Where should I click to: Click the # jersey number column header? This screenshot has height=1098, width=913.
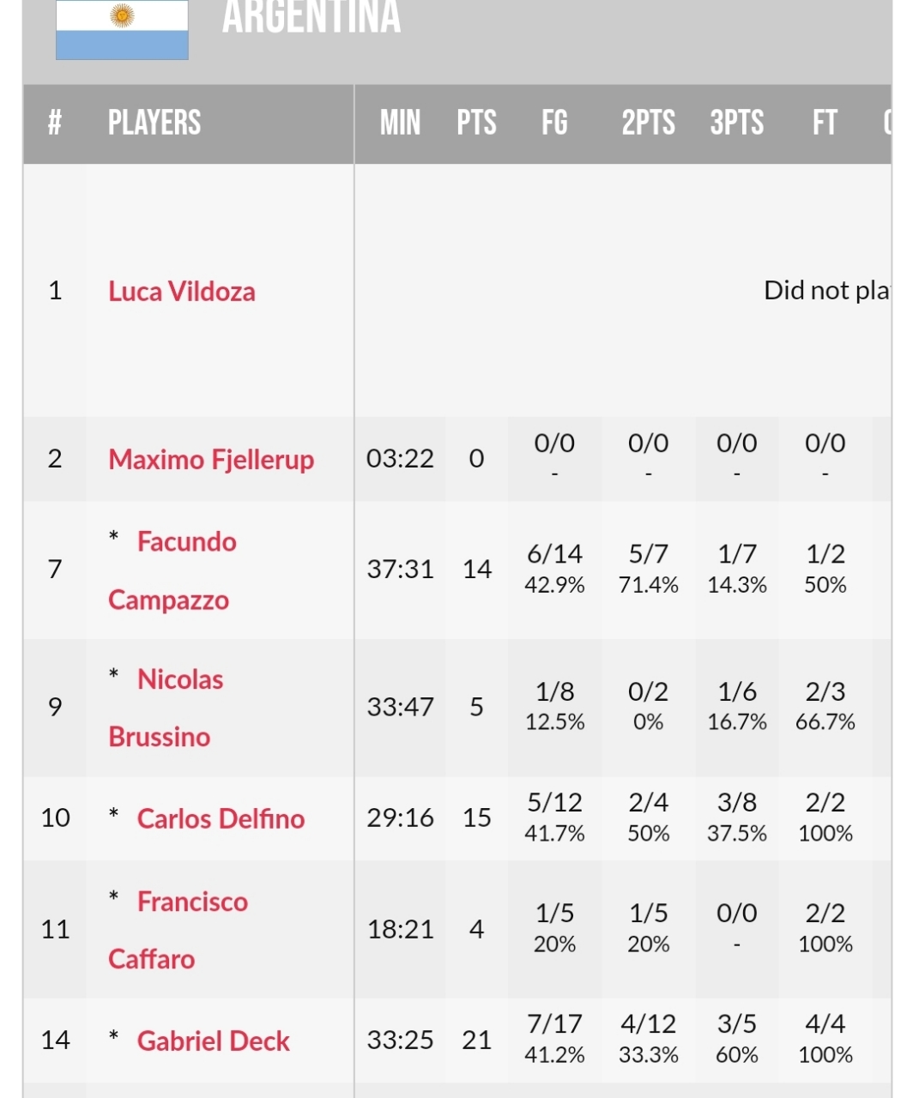[55, 123]
